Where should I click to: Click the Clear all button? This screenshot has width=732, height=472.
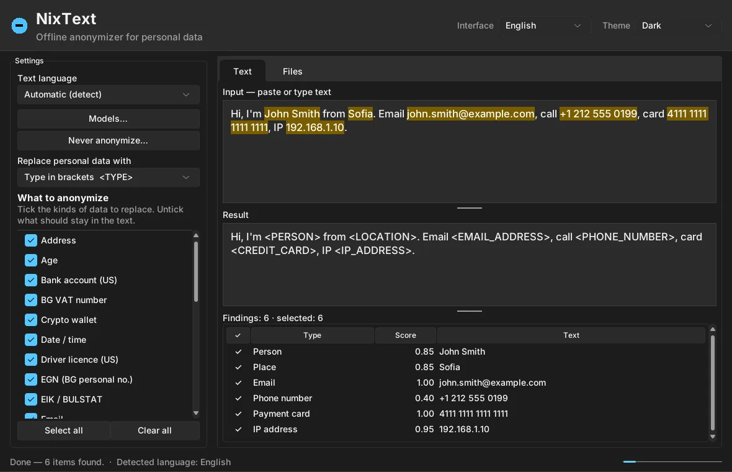(154, 430)
